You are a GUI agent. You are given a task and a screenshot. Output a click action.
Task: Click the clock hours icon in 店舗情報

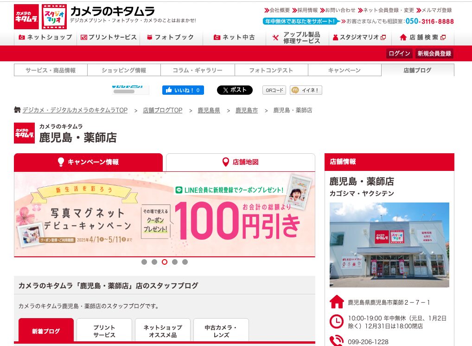(x=337, y=321)
